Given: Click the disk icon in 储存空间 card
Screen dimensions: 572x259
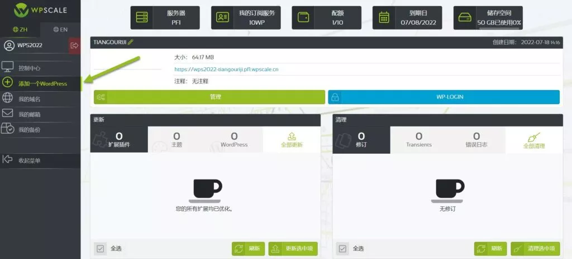Looking at the screenshot, I should (x=465, y=17).
